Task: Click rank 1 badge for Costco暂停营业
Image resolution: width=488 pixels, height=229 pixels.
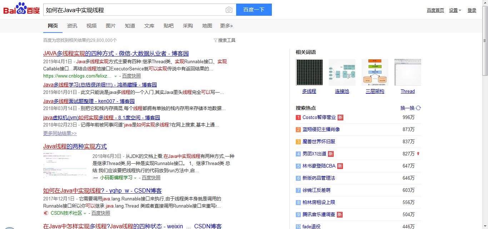Action: coord(298,118)
